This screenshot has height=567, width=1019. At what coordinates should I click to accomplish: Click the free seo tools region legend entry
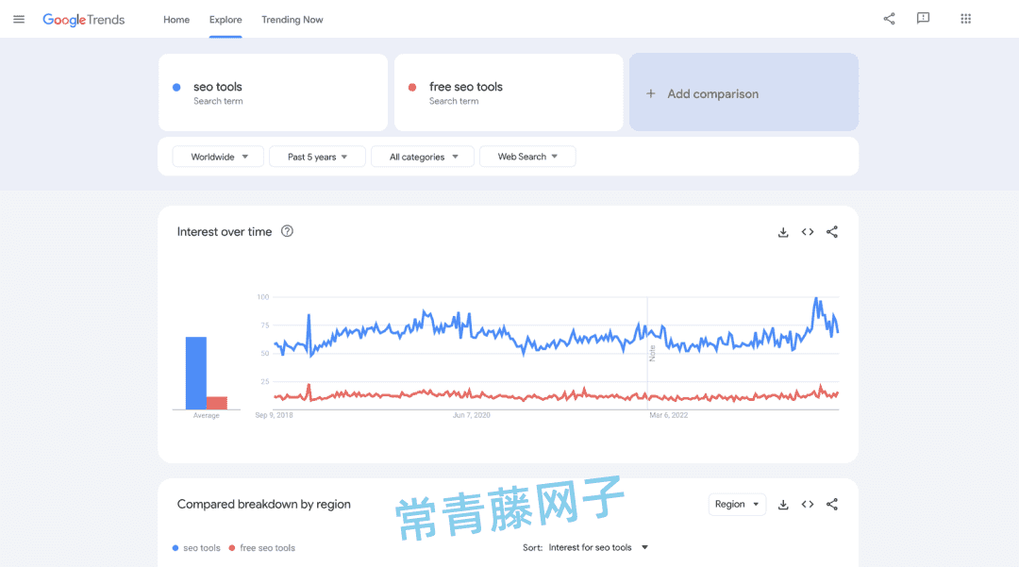(x=262, y=548)
